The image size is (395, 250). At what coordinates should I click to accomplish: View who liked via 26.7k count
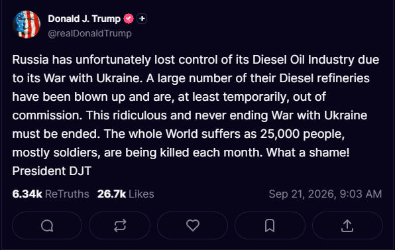pyautogui.click(x=111, y=194)
